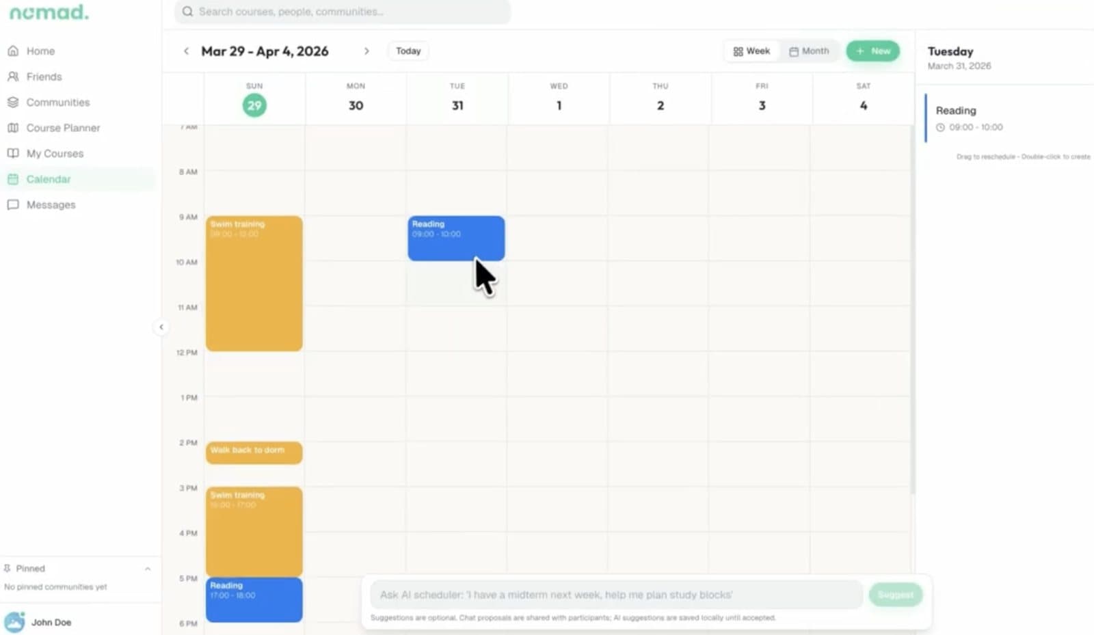Click the Ask AI scheduler input
Image resolution: width=1094 pixels, height=635 pixels.
pos(617,595)
